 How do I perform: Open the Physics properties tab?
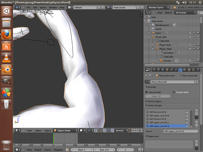click(x=198, y=70)
